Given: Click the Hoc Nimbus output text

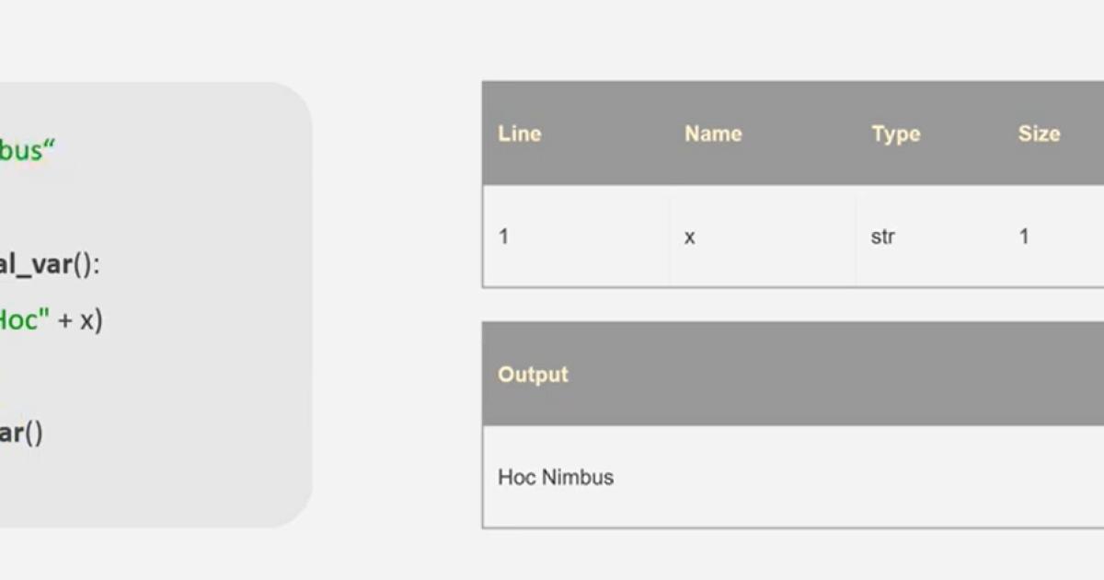Looking at the screenshot, I should click(x=556, y=478).
